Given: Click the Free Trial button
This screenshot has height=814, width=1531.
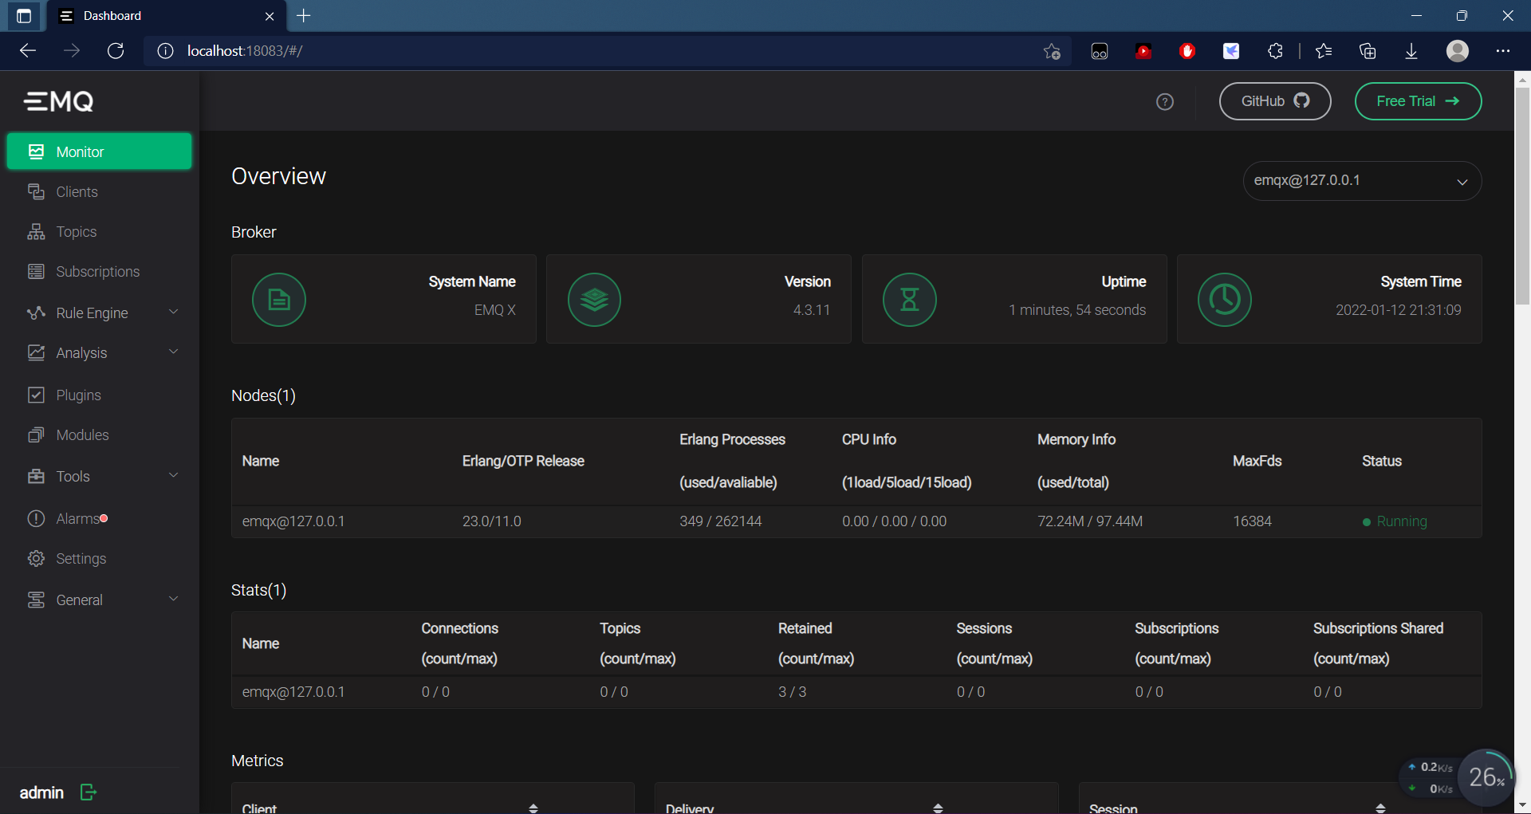Looking at the screenshot, I should (x=1418, y=101).
